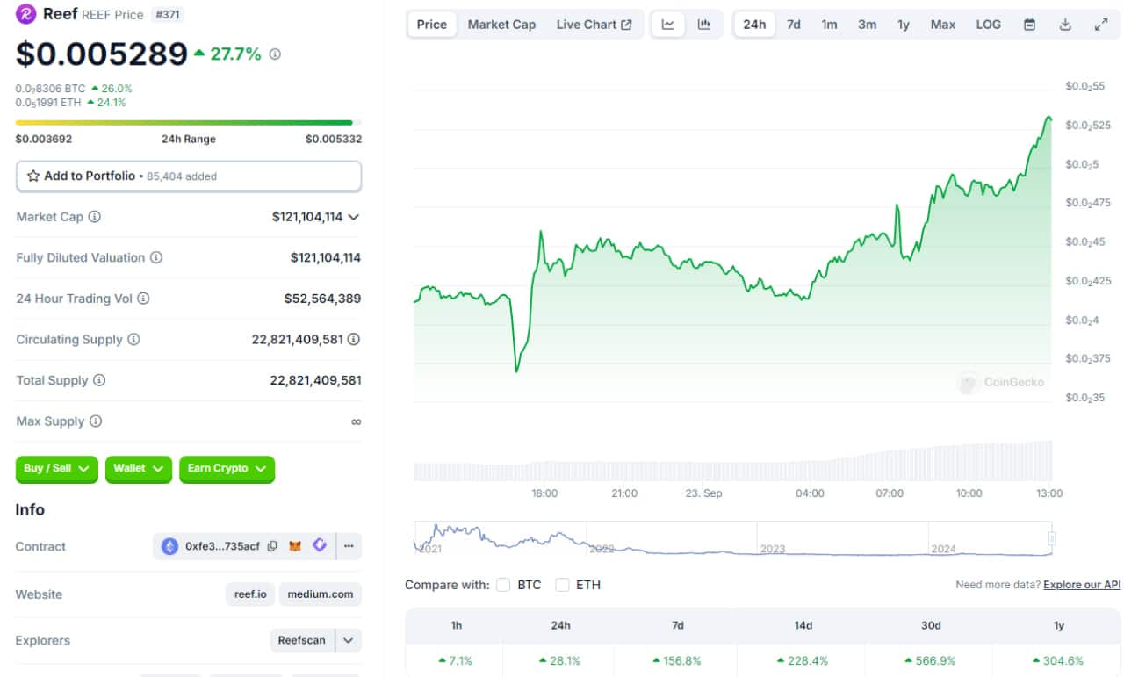Image resolution: width=1124 pixels, height=677 pixels.
Task: Click the Reef coin logo icon
Action: coord(26,14)
